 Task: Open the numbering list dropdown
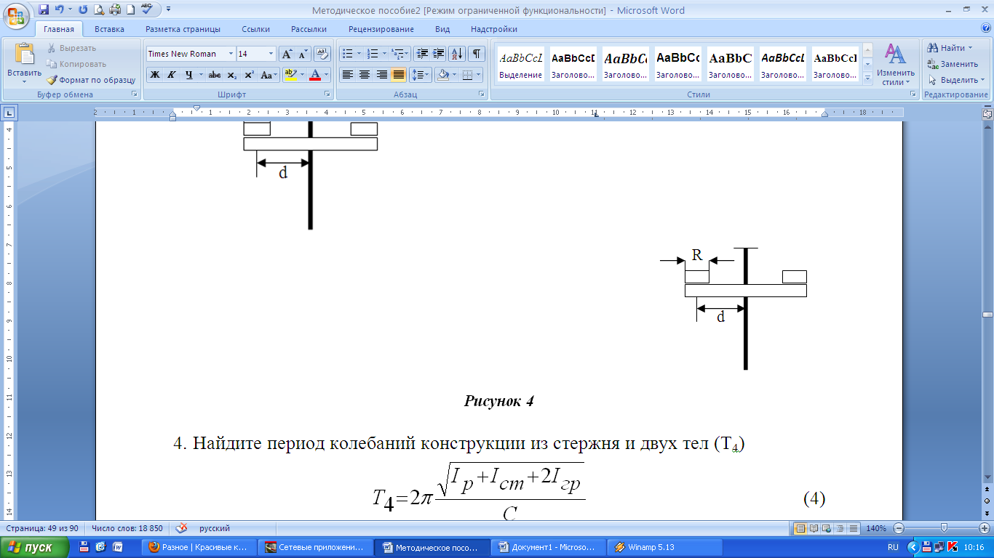[x=383, y=54]
